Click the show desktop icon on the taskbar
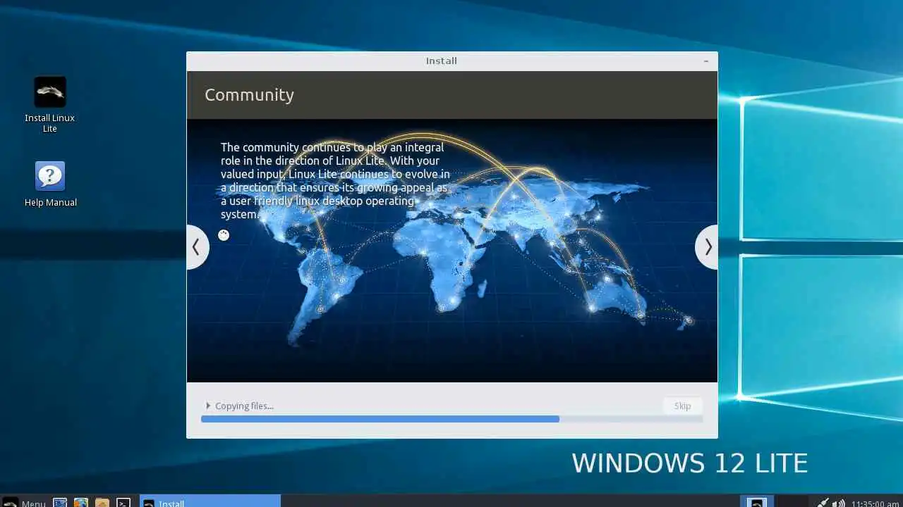This screenshot has height=507, width=903. 60,502
